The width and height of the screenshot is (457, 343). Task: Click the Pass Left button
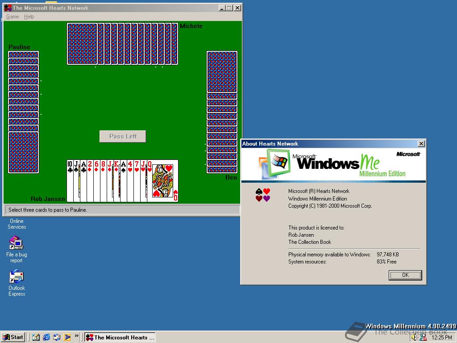[x=123, y=136]
